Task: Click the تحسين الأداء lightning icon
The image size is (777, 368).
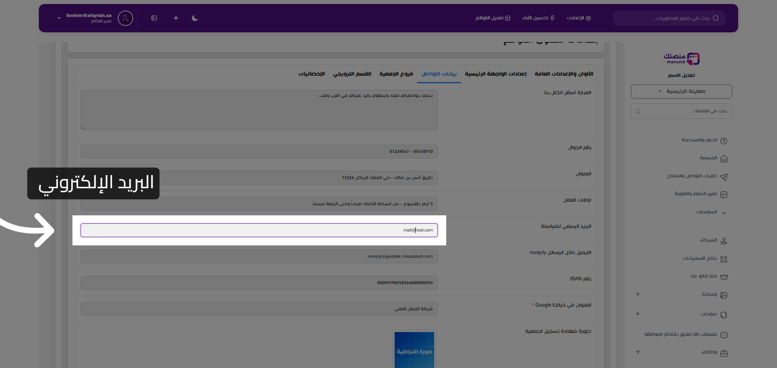Action: (553, 18)
